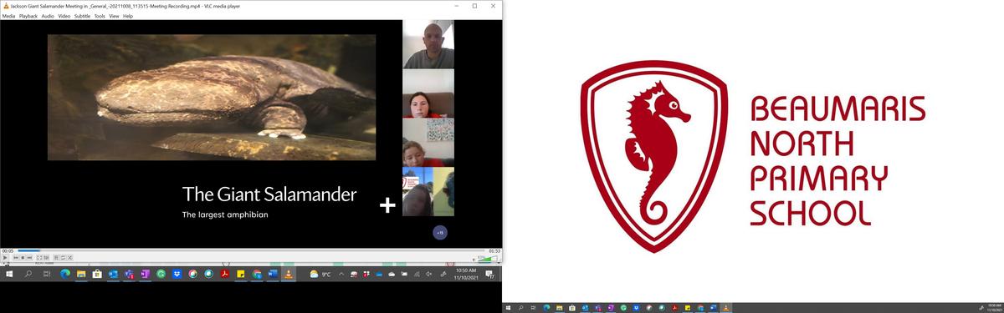Open the Subtitle menu

pyautogui.click(x=82, y=16)
